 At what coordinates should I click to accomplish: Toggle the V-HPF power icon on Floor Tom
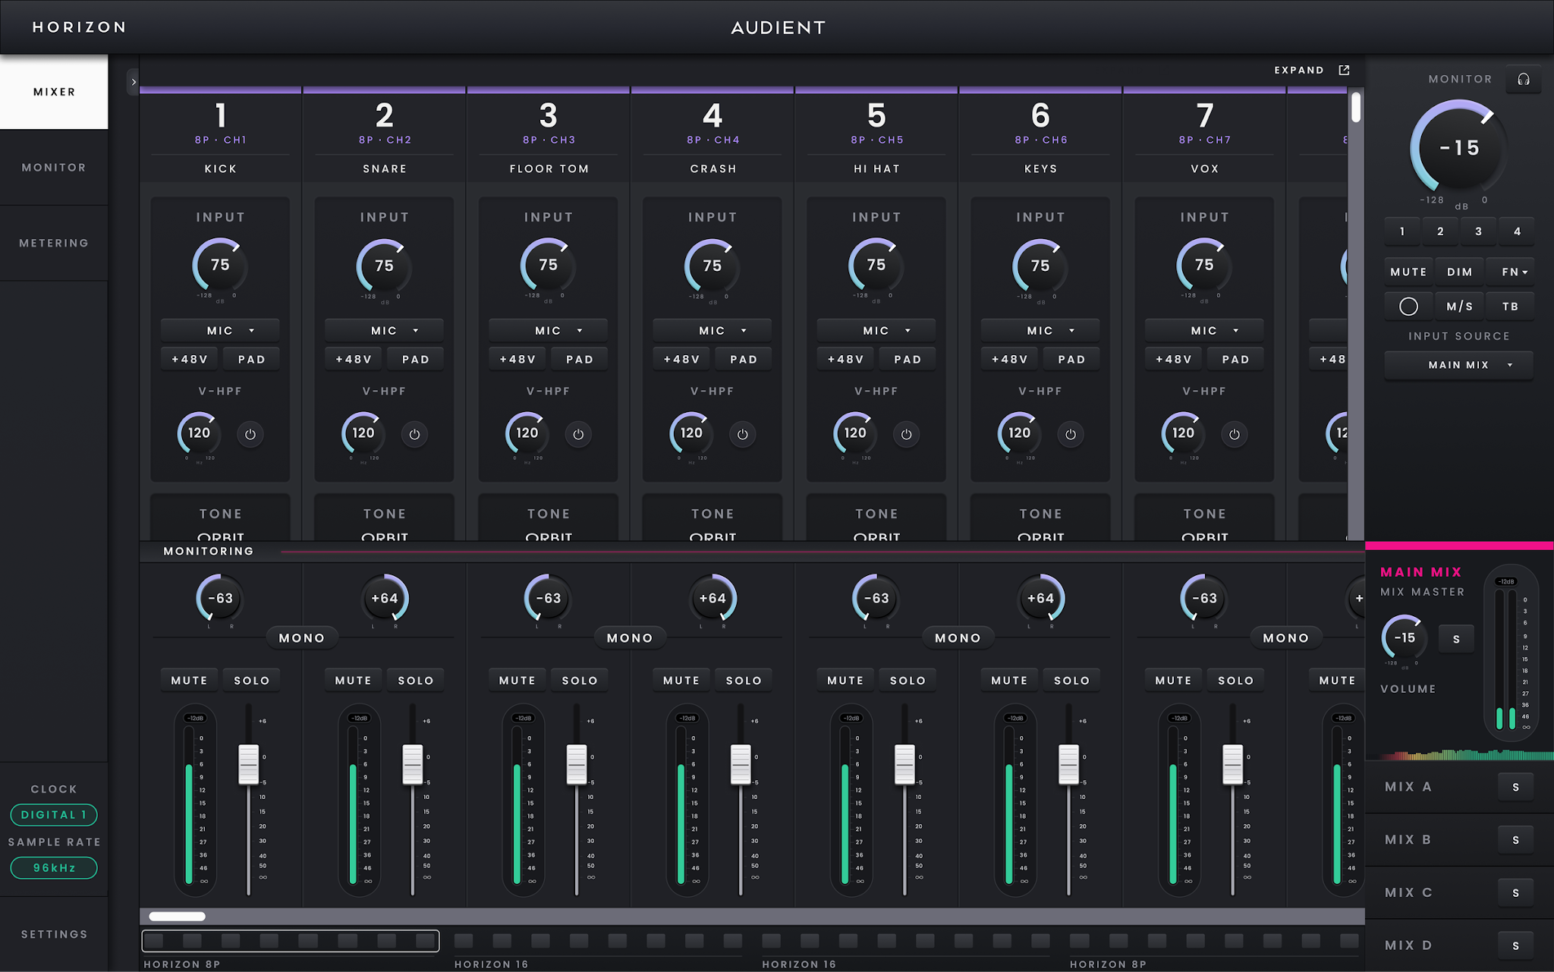578,434
